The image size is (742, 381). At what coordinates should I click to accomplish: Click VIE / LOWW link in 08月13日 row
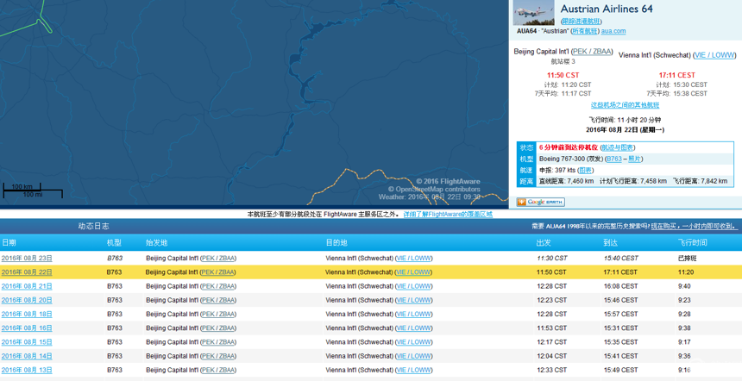[413, 370]
